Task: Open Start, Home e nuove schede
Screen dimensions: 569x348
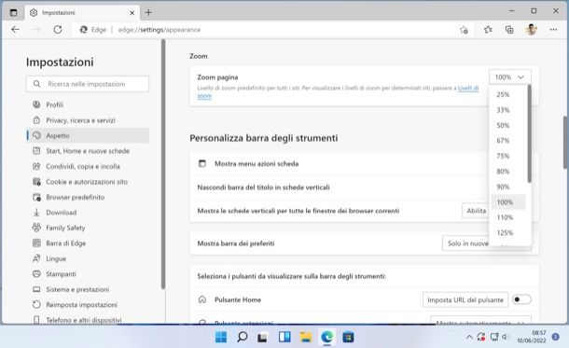Action: [88, 151]
